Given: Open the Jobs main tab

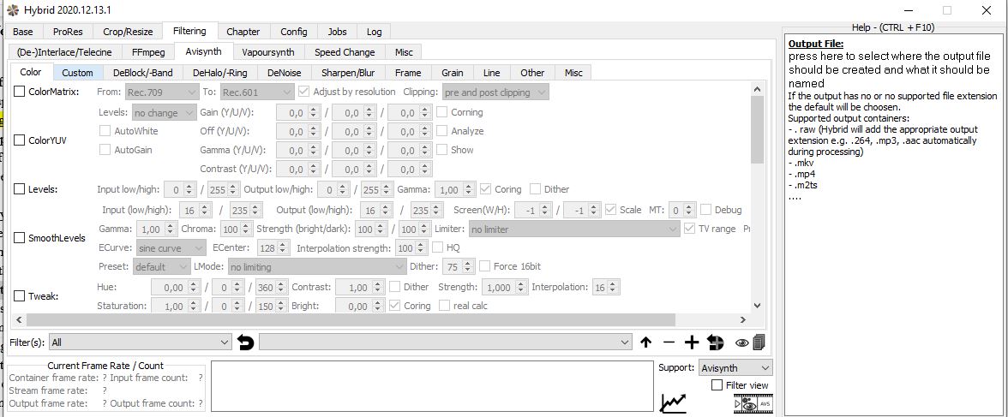Looking at the screenshot, I should point(337,32).
